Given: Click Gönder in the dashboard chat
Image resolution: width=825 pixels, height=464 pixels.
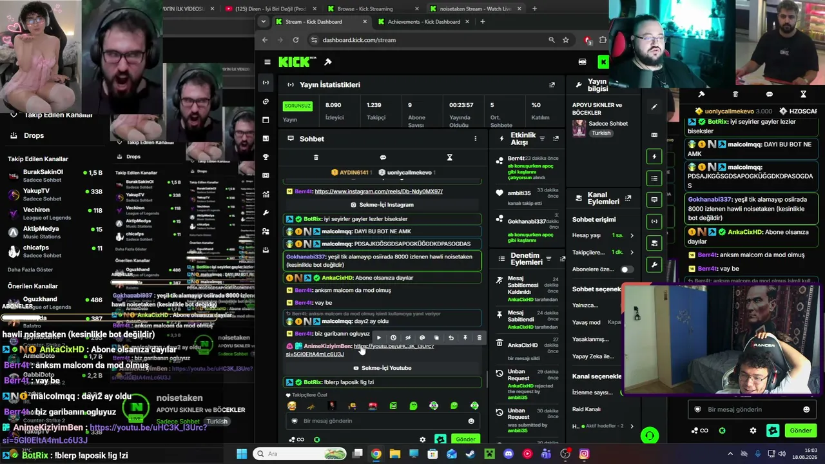Looking at the screenshot, I should click(465, 440).
